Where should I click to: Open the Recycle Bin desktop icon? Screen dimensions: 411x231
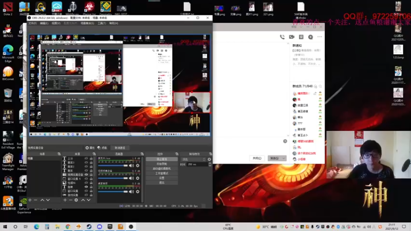tap(8, 95)
